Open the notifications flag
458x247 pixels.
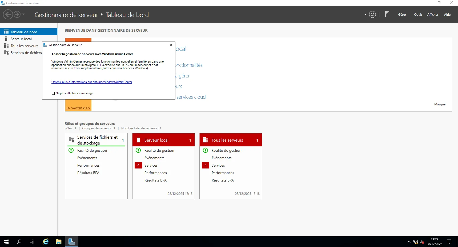[387, 14]
